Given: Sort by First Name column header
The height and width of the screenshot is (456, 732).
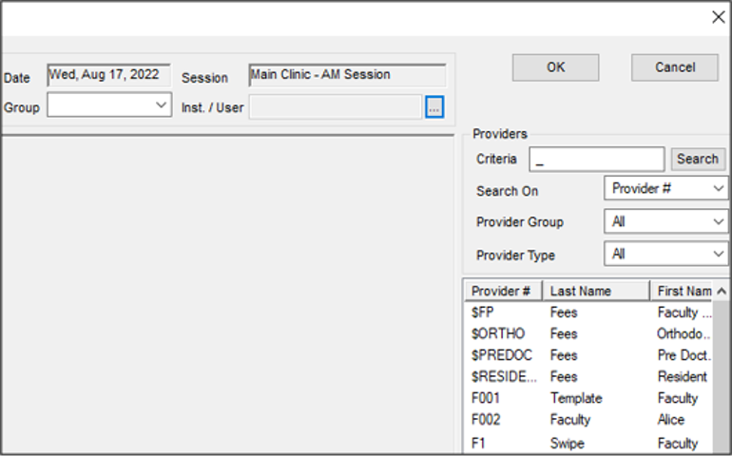Looking at the screenshot, I should click(x=684, y=291).
